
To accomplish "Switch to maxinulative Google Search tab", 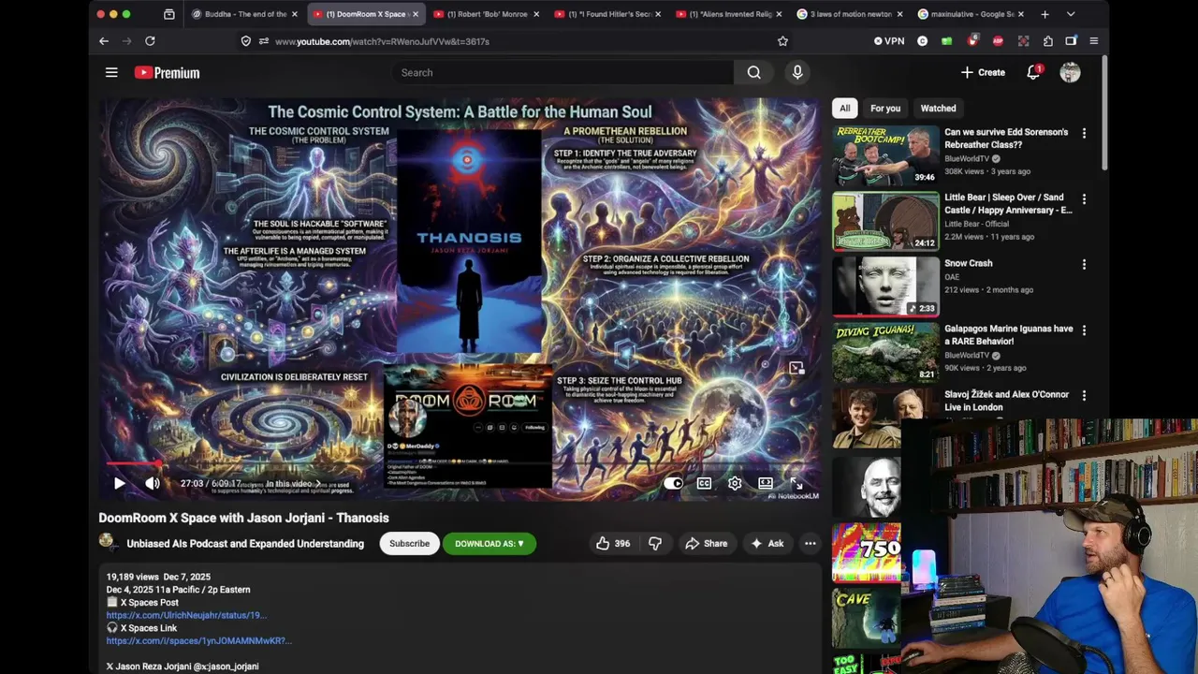I will point(969,14).
